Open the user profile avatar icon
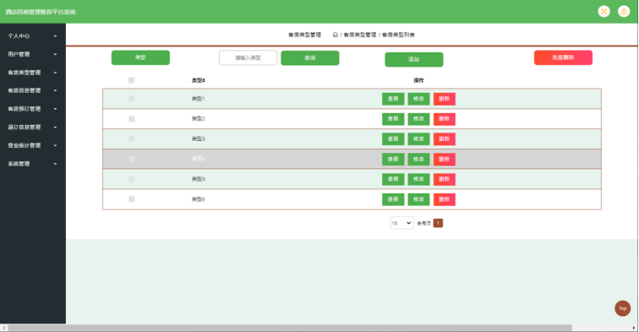The height and width of the screenshot is (332, 639). [x=624, y=12]
